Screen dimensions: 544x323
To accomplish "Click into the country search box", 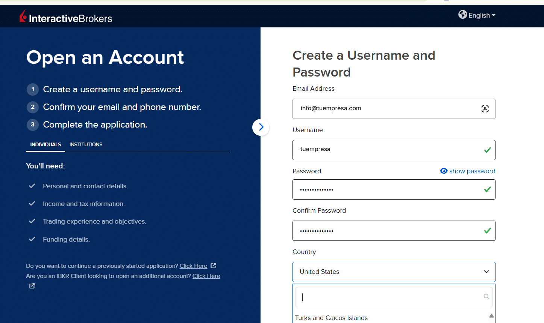I will pos(394,297).
